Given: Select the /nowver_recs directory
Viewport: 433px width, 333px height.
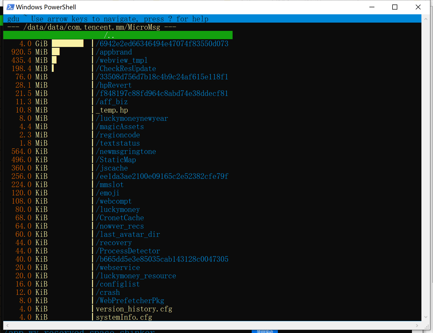Looking at the screenshot, I should point(120,226).
